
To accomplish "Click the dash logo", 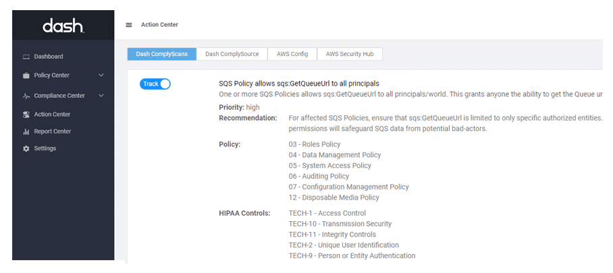I will pos(63,26).
